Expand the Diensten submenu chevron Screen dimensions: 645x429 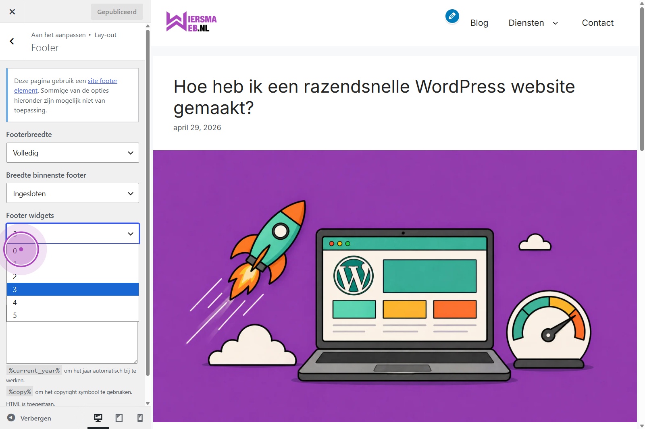(555, 23)
